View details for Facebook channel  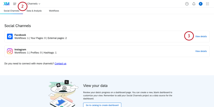click(x=201, y=37)
